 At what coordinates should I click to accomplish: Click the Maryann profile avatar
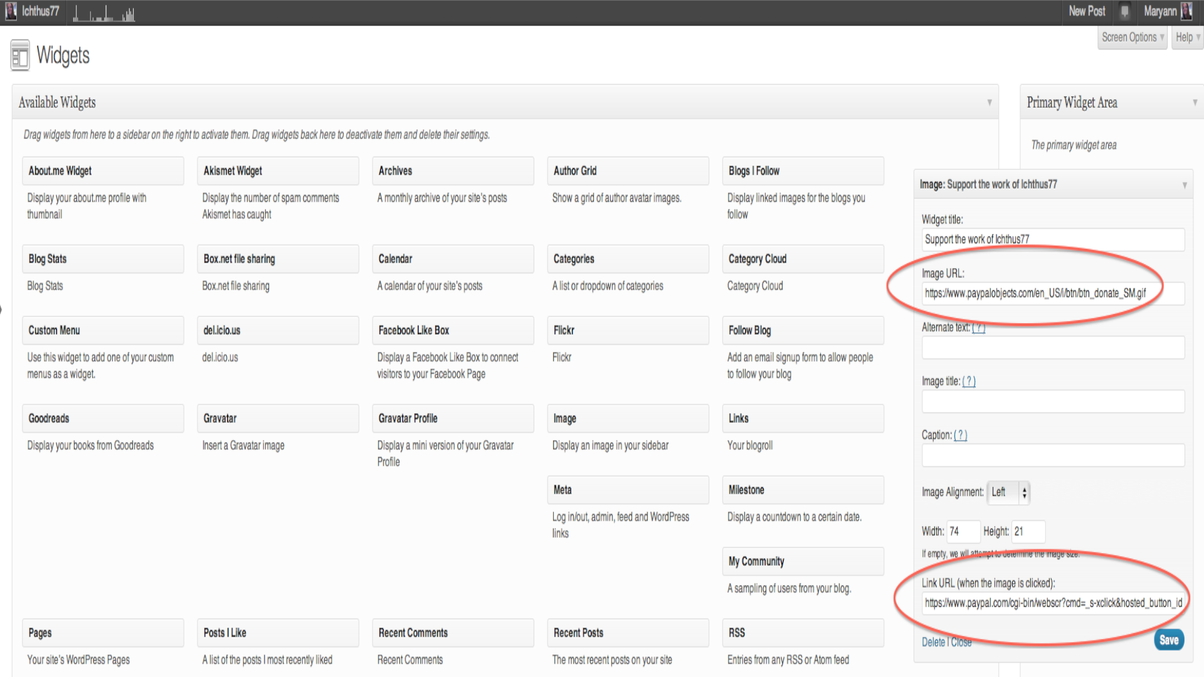1186,11
